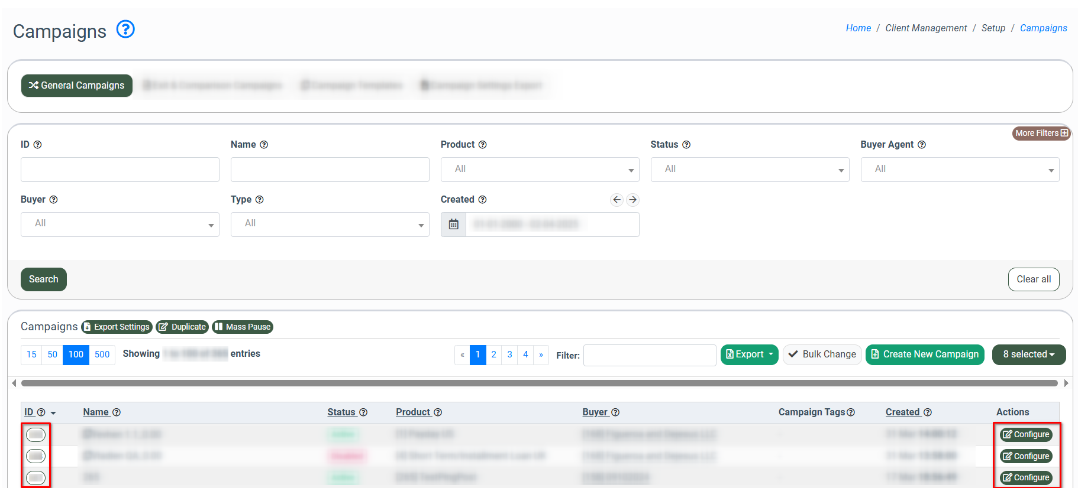
Task: Click the calendar icon in Created filter
Action: (454, 225)
